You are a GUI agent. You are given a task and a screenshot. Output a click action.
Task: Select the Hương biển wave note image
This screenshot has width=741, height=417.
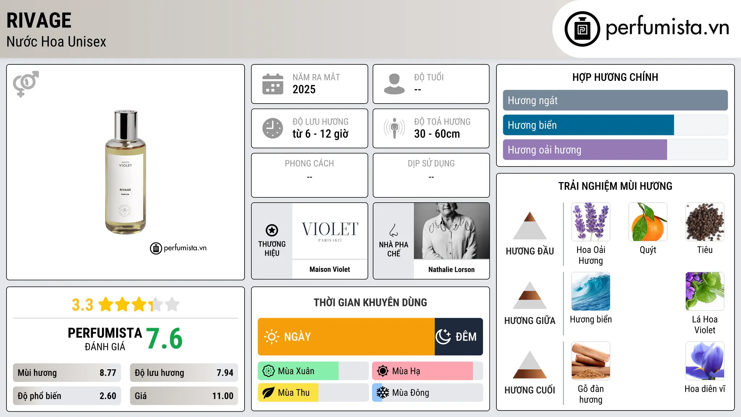pyautogui.click(x=591, y=291)
